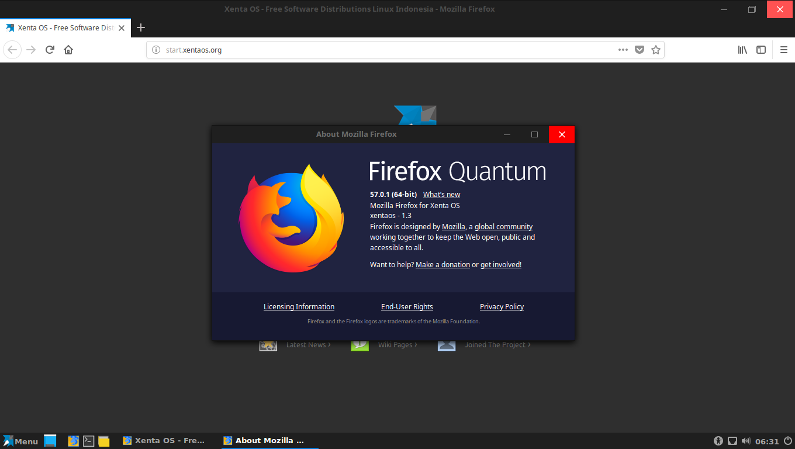Screen dimensions: 795x449
Task: Click the Firefox Quantum logo image
Action: tap(291, 217)
